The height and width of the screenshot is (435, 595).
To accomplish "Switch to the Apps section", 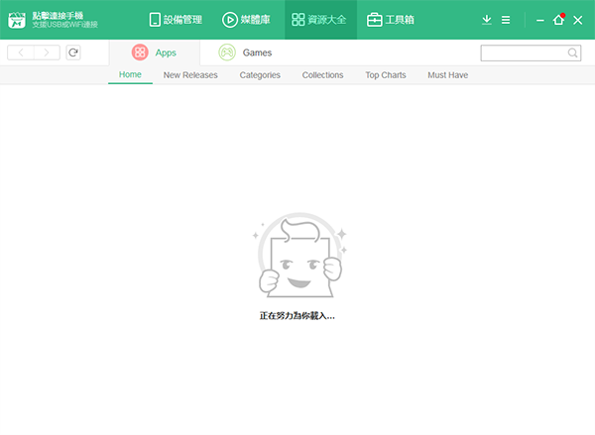I will (154, 53).
